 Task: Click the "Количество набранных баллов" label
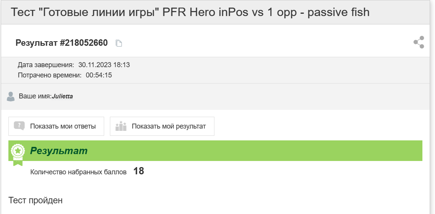pyautogui.click(x=78, y=172)
